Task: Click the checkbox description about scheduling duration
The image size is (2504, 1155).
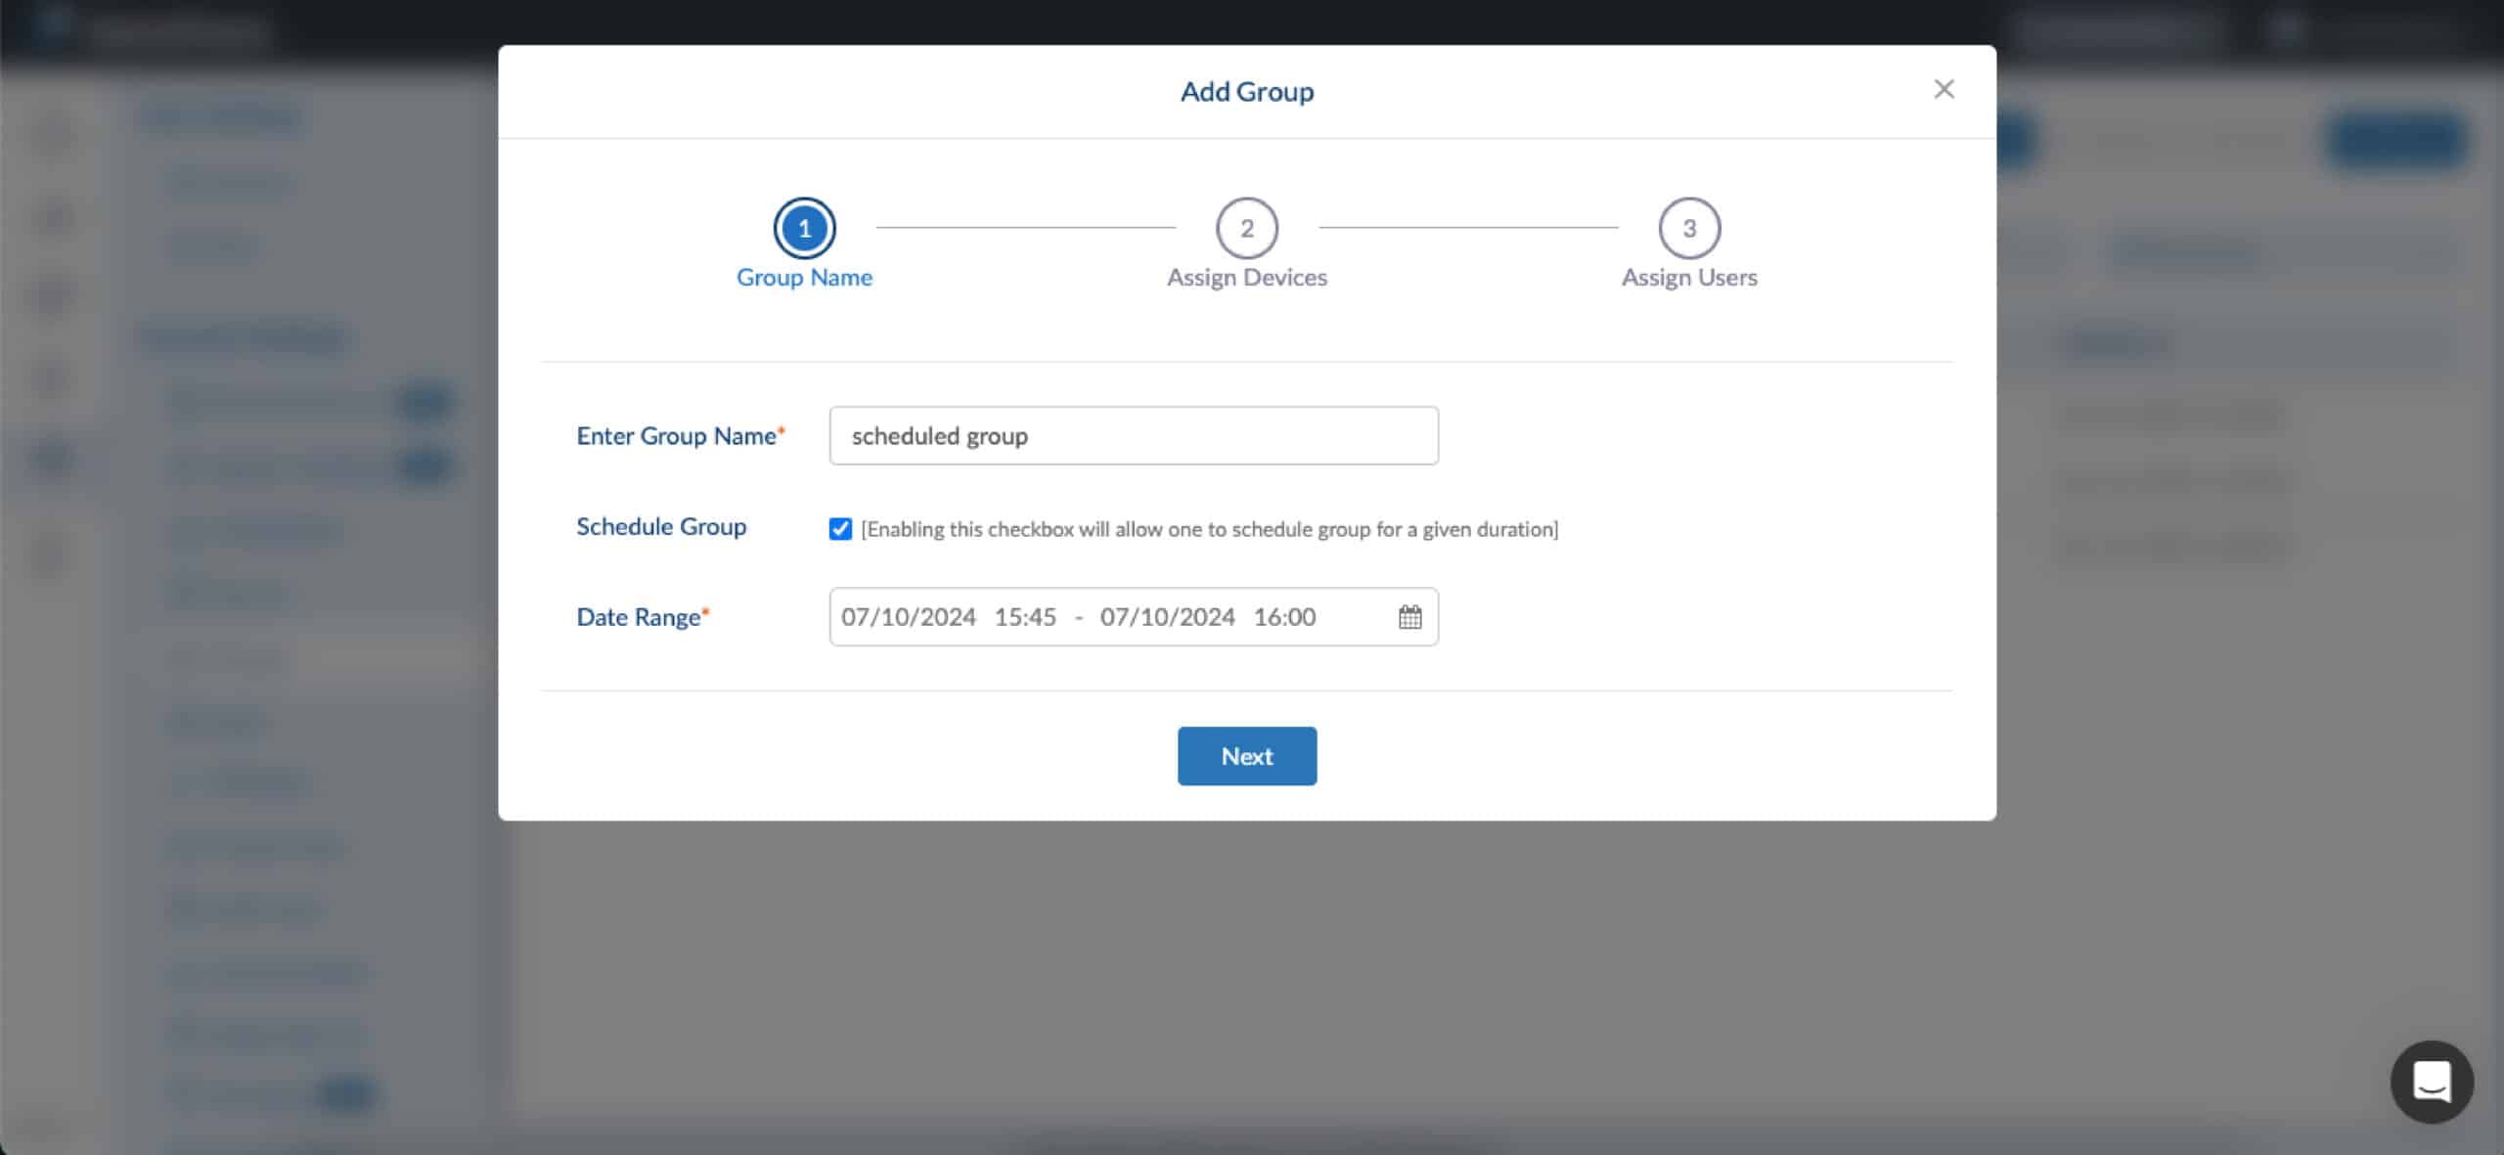Action: [1210, 529]
